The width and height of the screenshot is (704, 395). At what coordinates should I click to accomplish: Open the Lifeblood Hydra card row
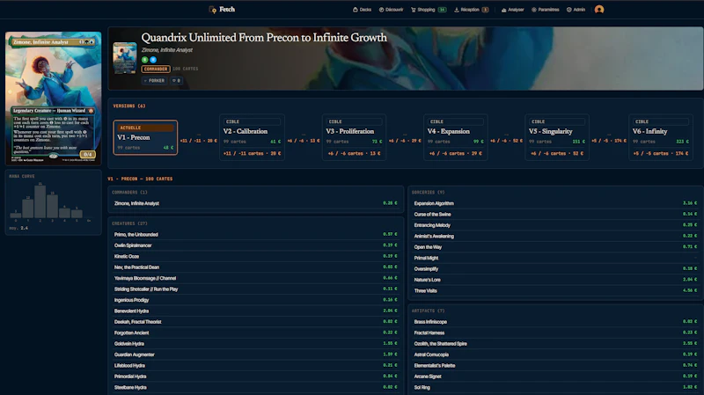pyautogui.click(x=255, y=365)
